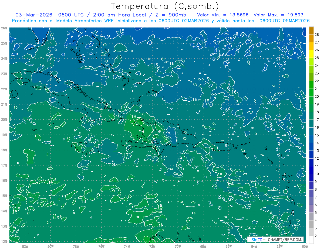Pick the gray swatch between 3 and 4

click(311, 224)
